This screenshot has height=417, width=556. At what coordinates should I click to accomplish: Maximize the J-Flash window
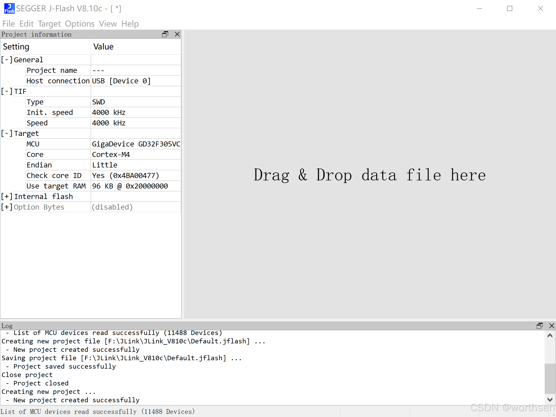coord(510,8)
